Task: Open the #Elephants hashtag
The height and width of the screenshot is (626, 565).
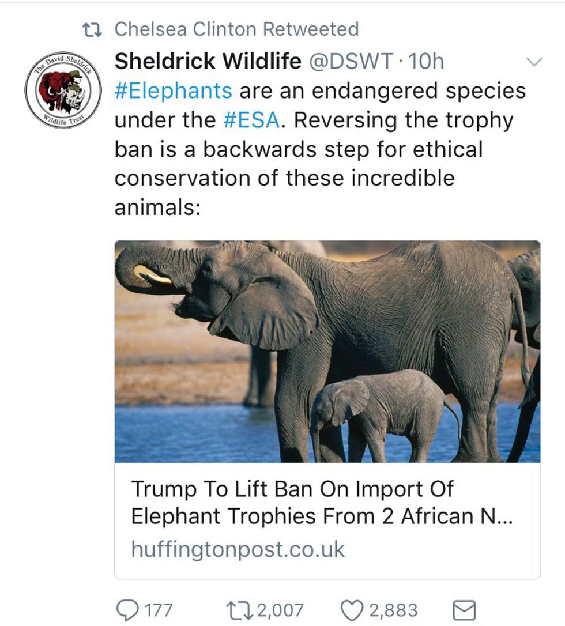Action: (x=173, y=91)
